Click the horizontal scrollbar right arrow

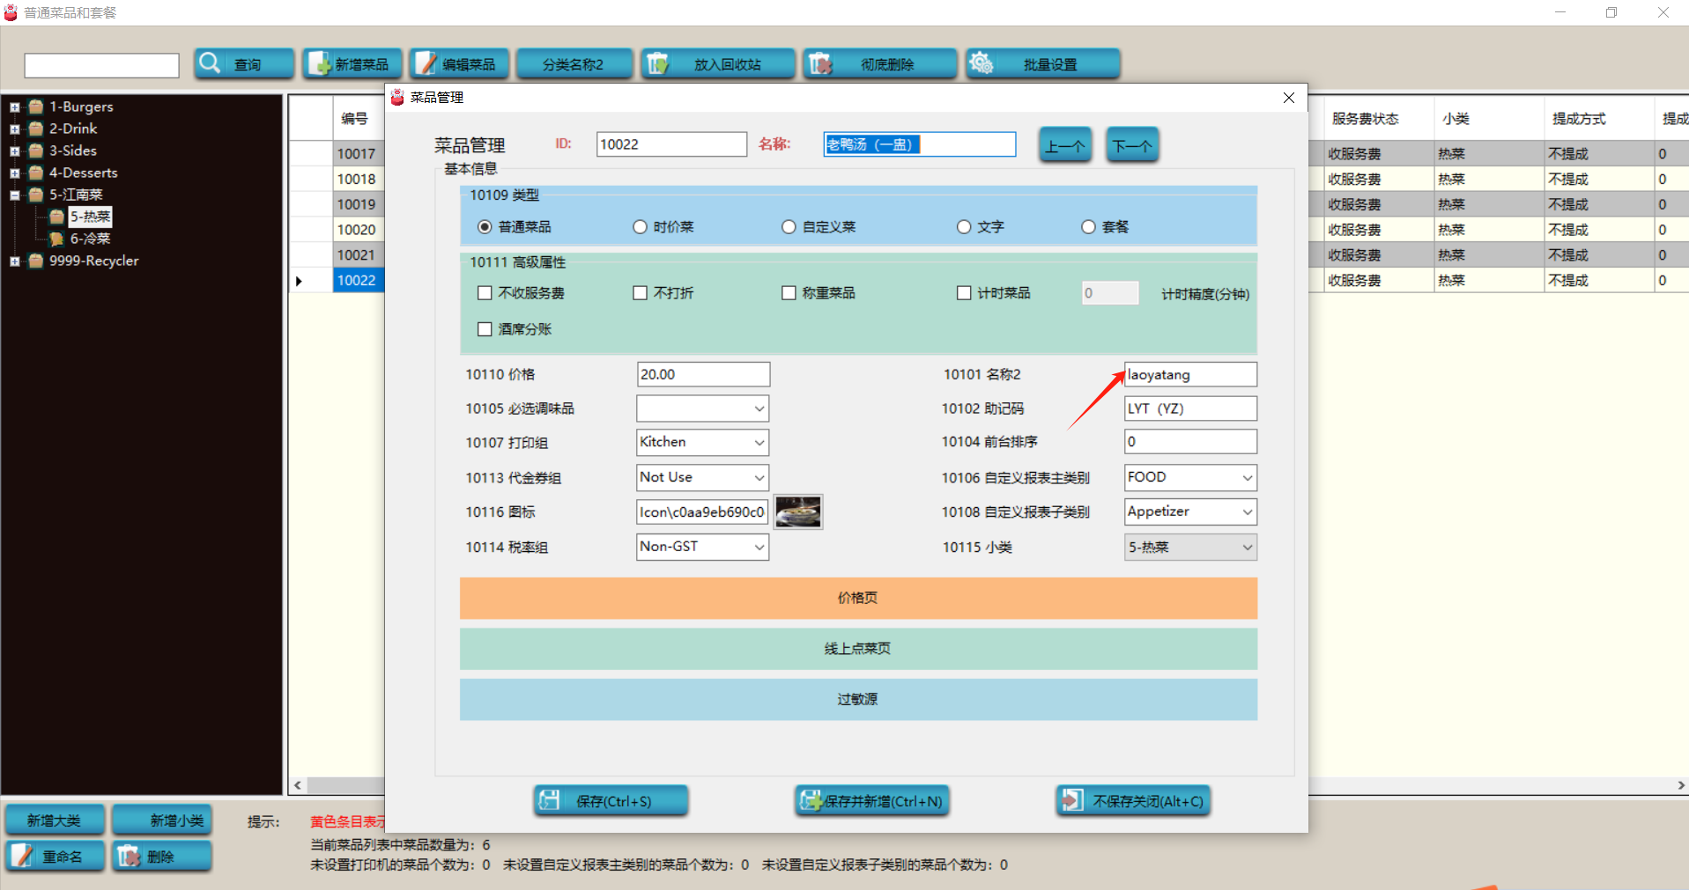(x=1680, y=785)
